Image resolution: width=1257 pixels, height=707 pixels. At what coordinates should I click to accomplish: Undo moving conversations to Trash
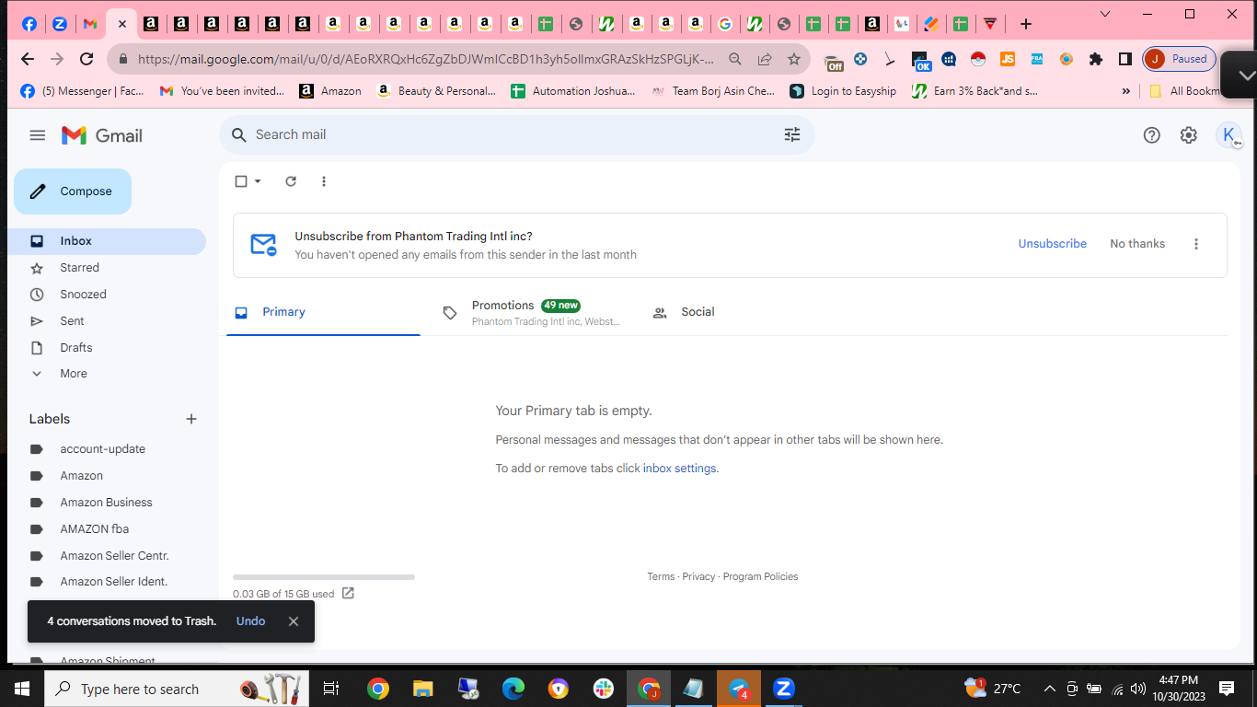click(x=250, y=621)
